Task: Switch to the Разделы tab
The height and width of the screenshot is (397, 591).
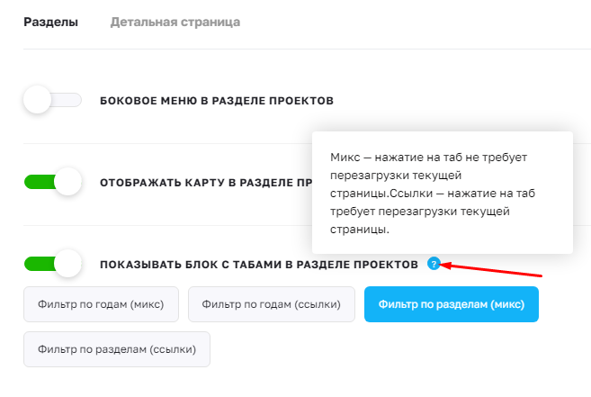Action: (x=50, y=22)
